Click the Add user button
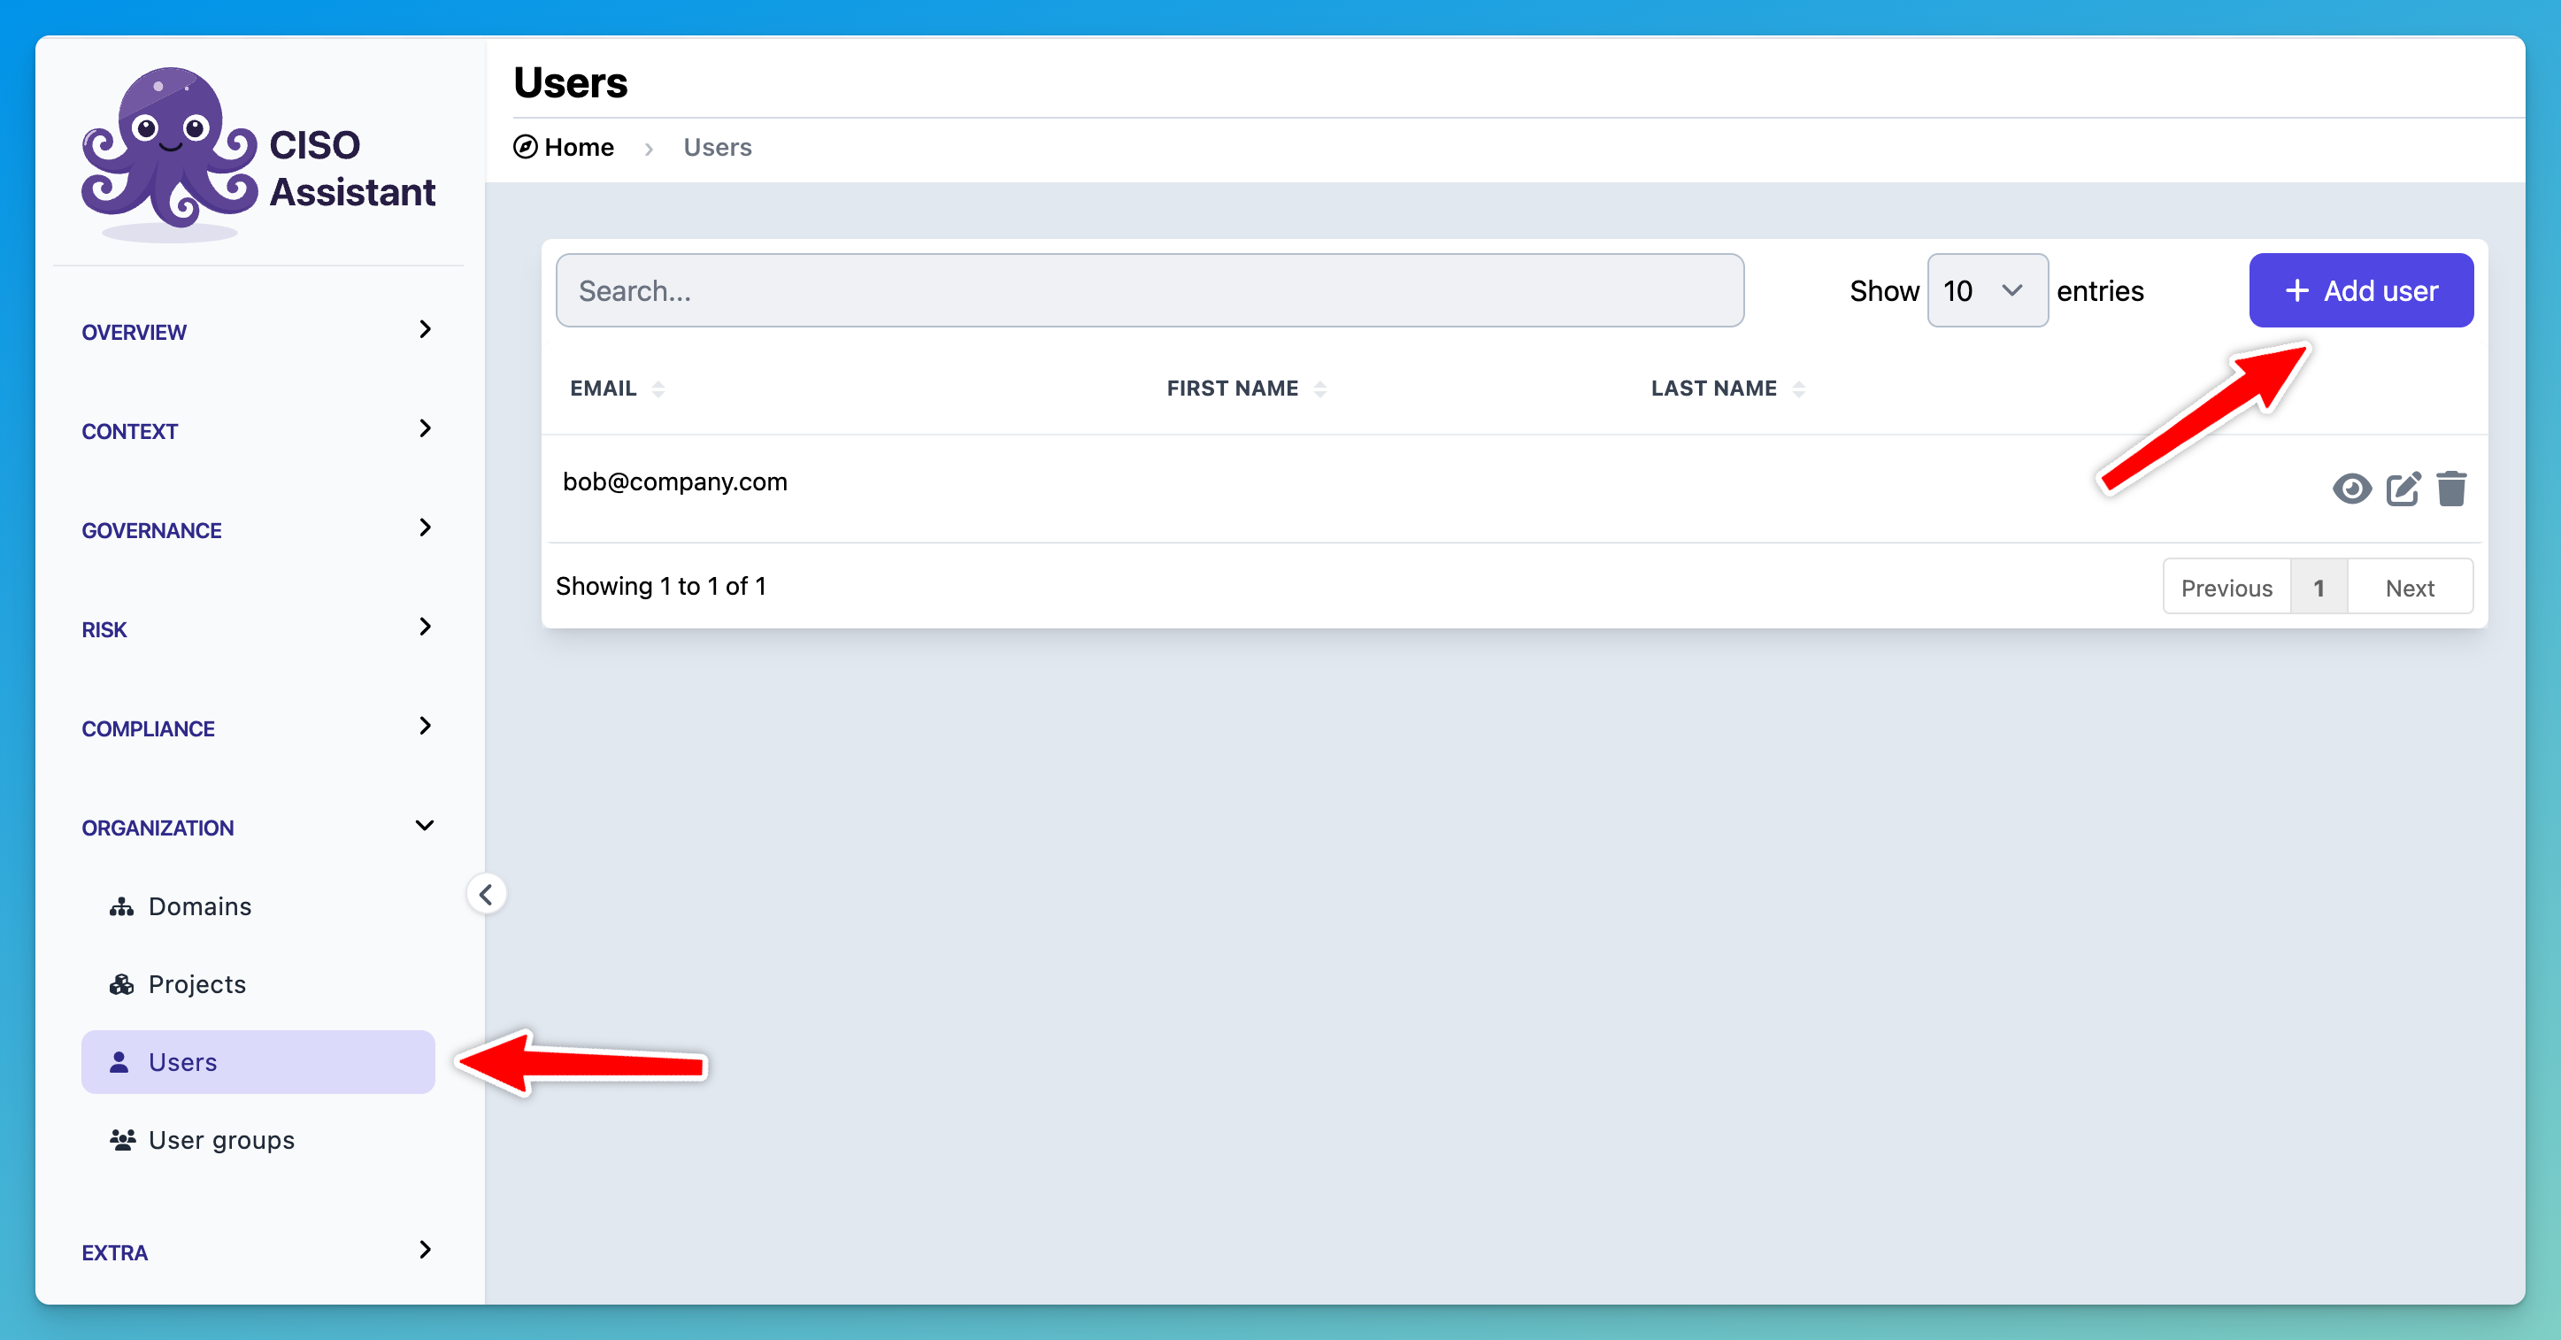The height and width of the screenshot is (1340, 2561). click(2360, 290)
